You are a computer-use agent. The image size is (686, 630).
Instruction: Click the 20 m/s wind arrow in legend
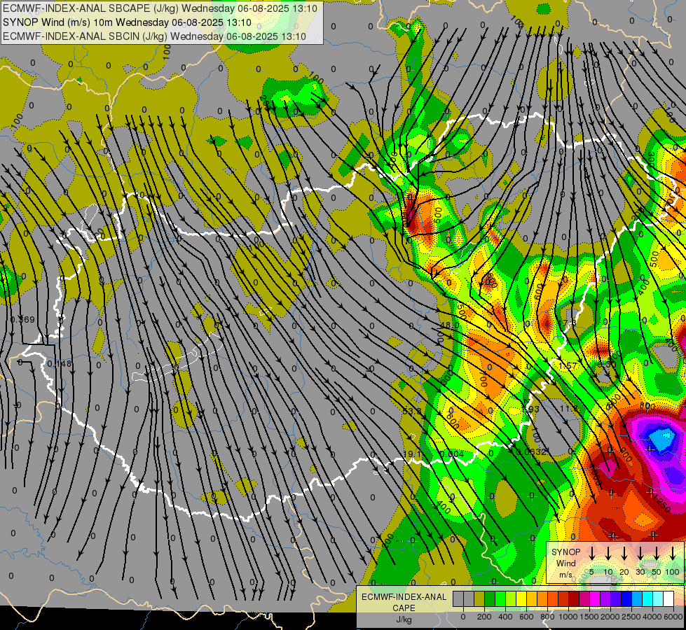click(624, 552)
